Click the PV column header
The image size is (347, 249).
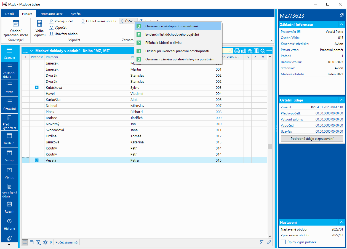247,57
